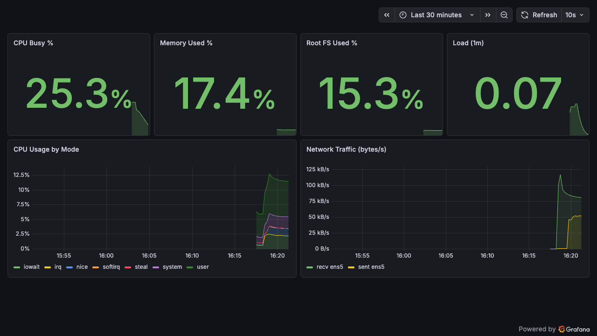Toggle the user series in legend

[x=203, y=267]
